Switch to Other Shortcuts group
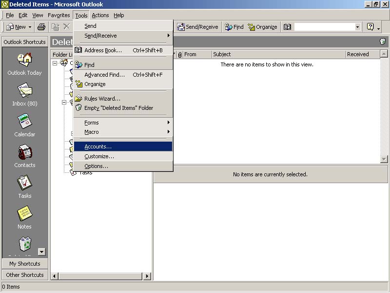Viewport: 390px width, 293px height. (x=25, y=275)
